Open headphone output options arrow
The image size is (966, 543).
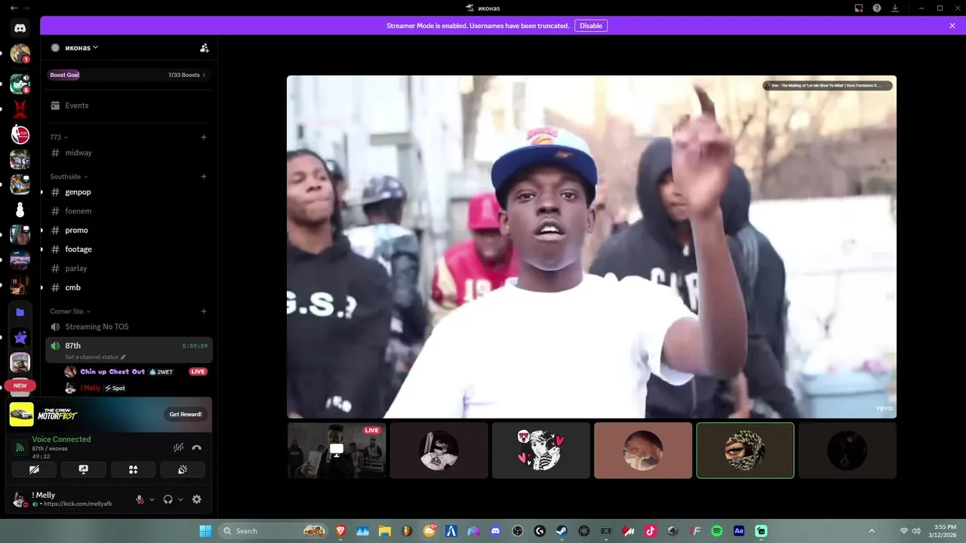(180, 499)
